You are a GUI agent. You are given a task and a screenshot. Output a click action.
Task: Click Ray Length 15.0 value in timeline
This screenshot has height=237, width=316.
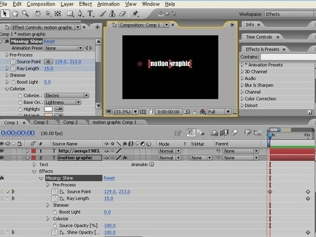tap(109, 199)
